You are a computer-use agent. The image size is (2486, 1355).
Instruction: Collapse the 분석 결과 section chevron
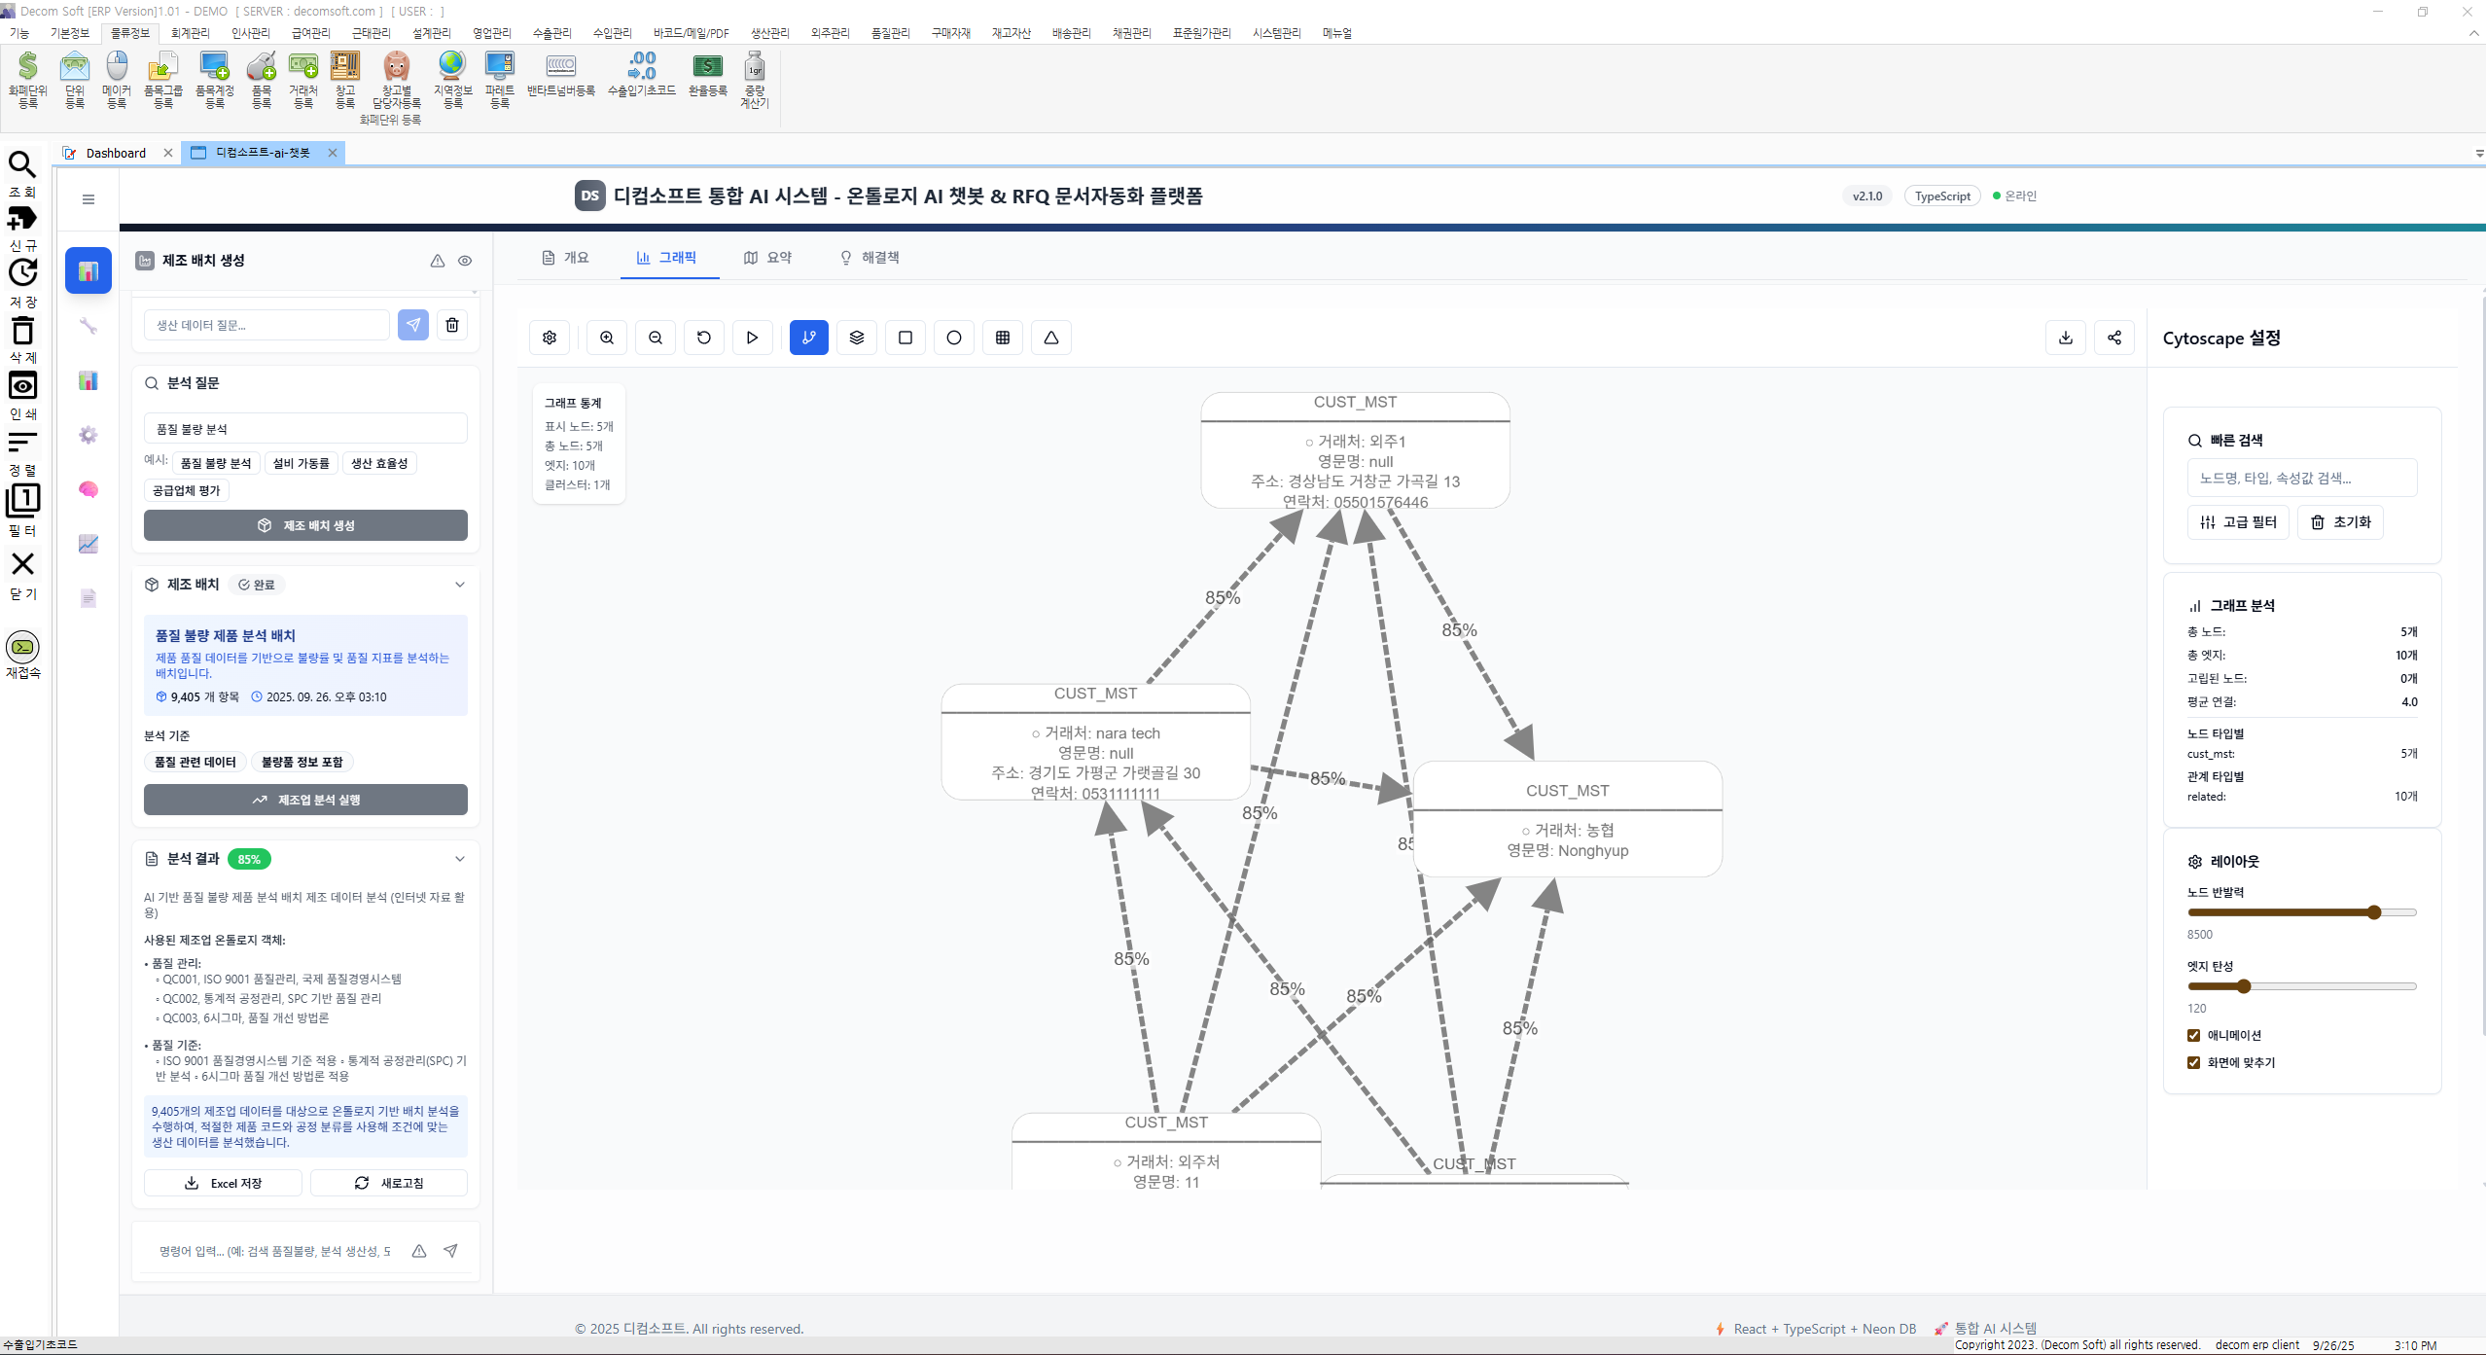(460, 859)
